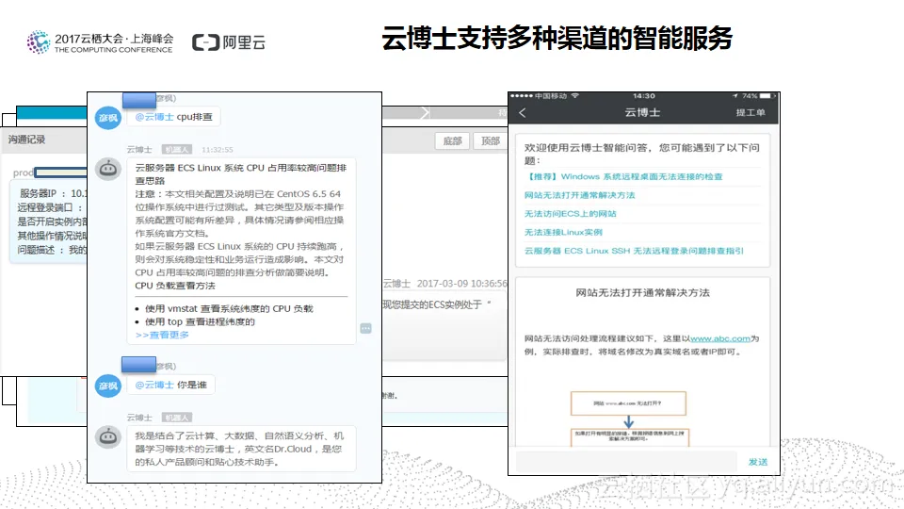
Task: Click the 云博士 title in the mobile header
Action: click(642, 112)
